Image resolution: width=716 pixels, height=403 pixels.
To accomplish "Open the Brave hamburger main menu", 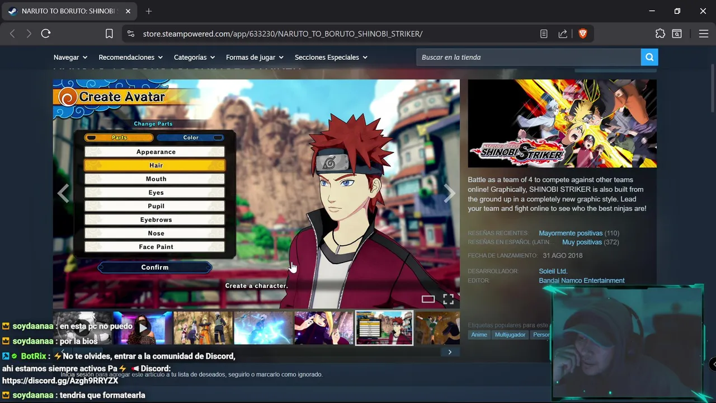I will (x=704, y=34).
